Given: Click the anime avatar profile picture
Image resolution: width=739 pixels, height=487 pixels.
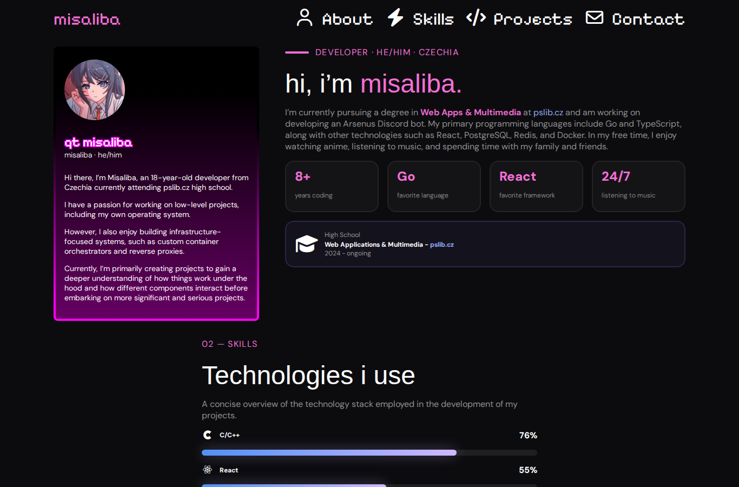Looking at the screenshot, I should coord(95,90).
